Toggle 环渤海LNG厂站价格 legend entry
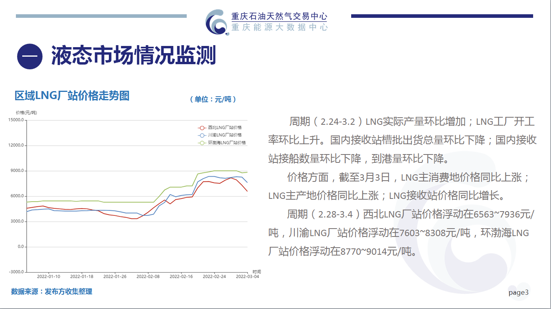This screenshot has height=309, width=551. 221,143
